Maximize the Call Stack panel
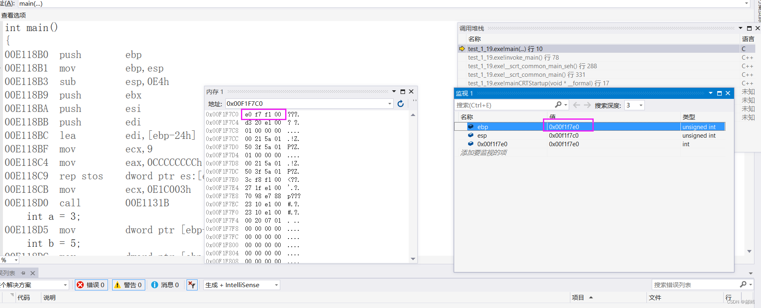The height and width of the screenshot is (308, 761). 749,28
